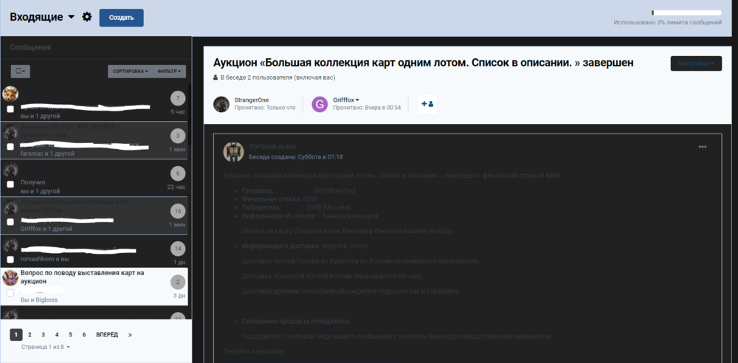Go to page 5 of messages
Image resolution: width=738 pixels, height=363 pixels.
(x=71, y=335)
